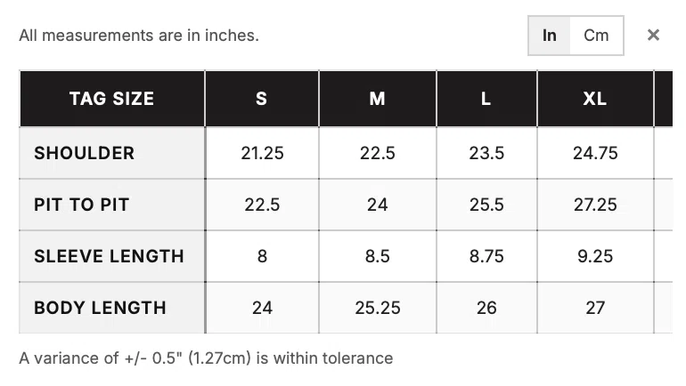Screen dimensions: 686x386
Task: Click shoulder value 21.25 for size S
Action: [262, 153]
